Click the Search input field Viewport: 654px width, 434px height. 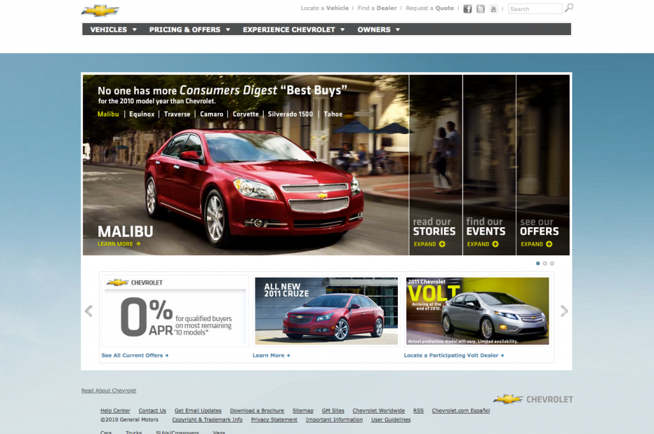tap(535, 9)
